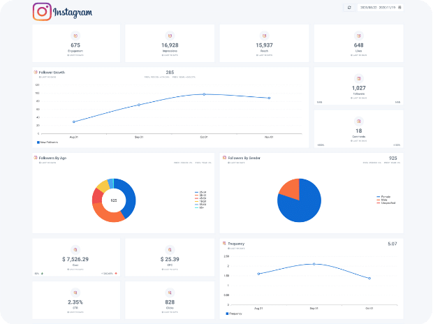This screenshot has width=433, height=324.
Task: Click the Engagement card icon
Action: tap(75, 35)
